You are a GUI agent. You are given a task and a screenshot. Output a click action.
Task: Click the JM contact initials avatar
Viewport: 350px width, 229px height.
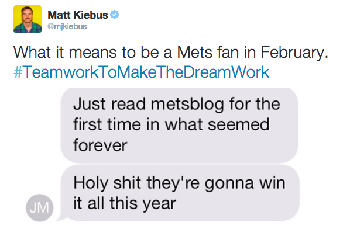40,207
